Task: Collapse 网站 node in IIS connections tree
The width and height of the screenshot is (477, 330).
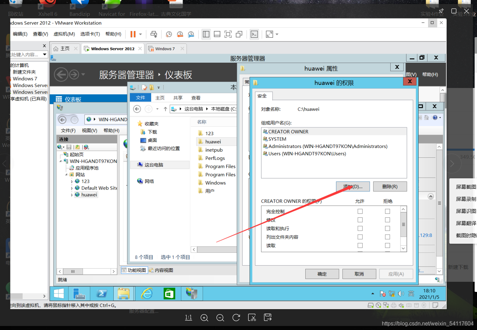Action: click(66, 175)
